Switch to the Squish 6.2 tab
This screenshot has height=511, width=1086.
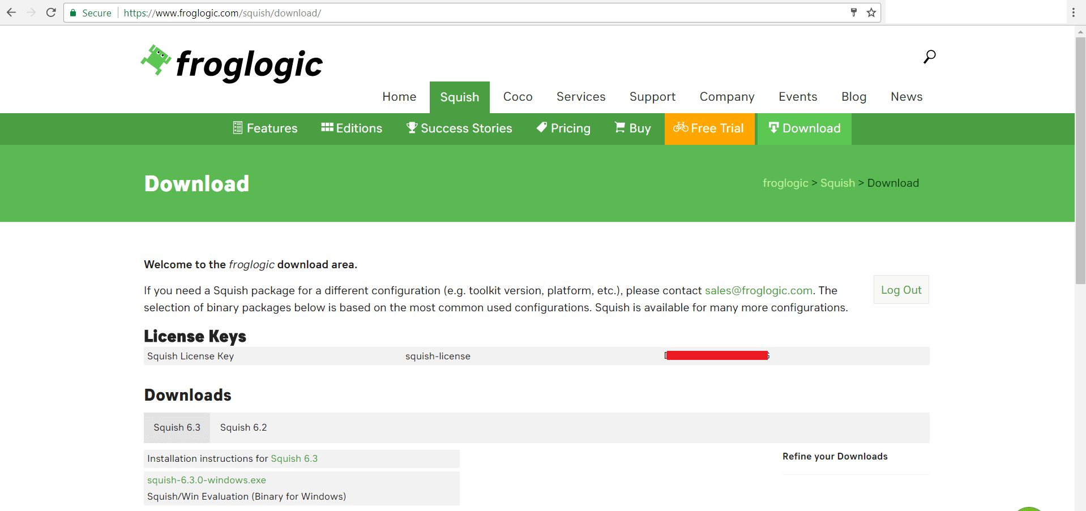point(243,428)
